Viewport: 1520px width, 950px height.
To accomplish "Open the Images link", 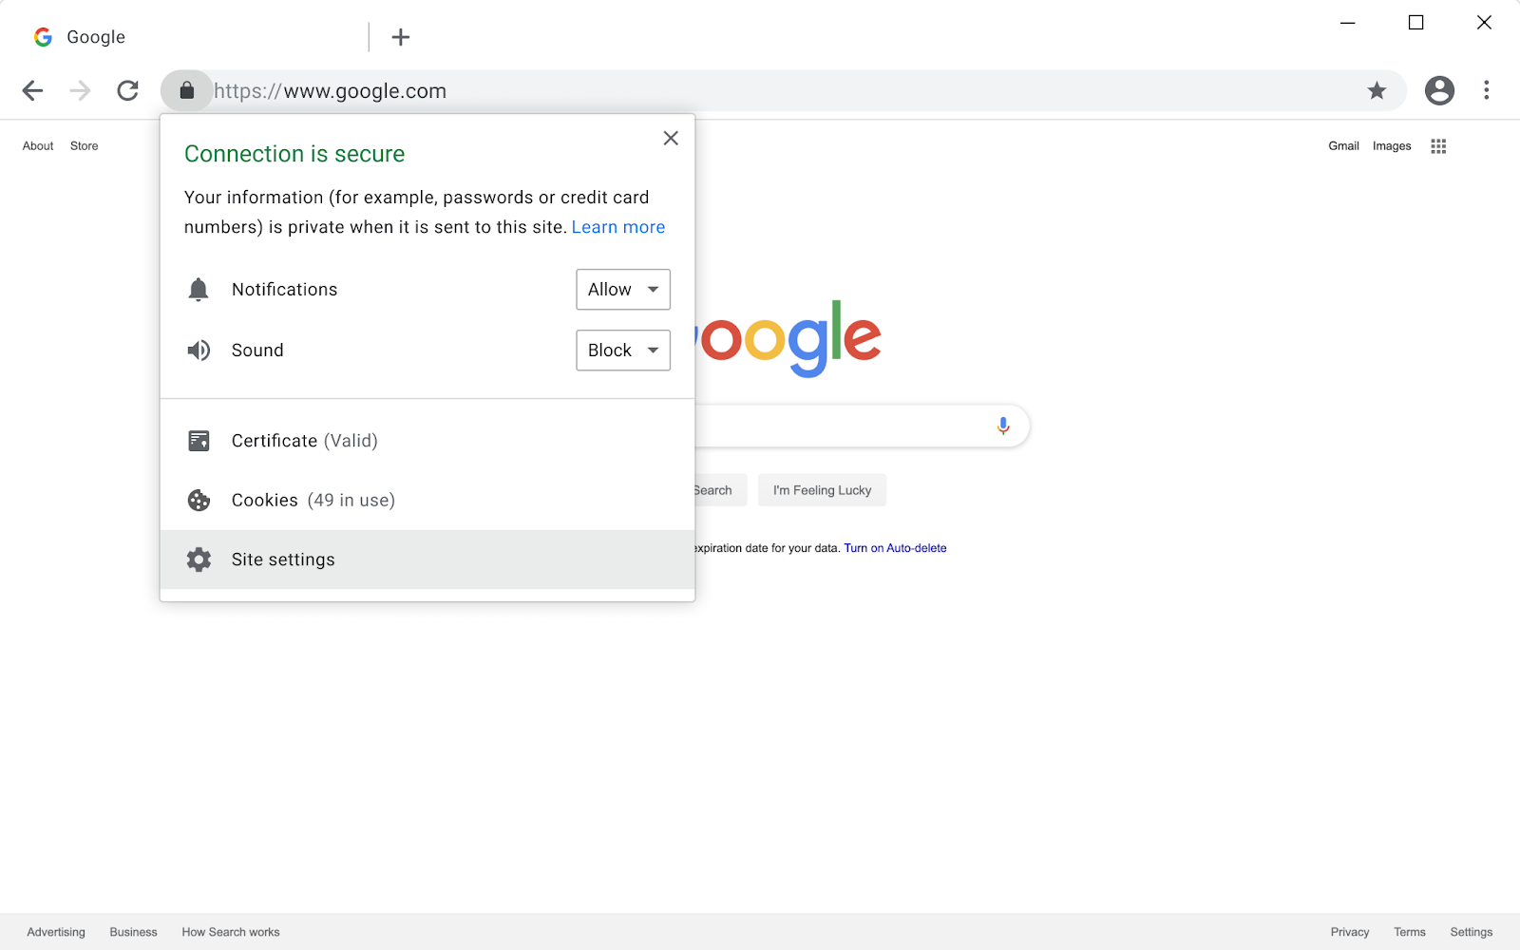I will [1392, 146].
